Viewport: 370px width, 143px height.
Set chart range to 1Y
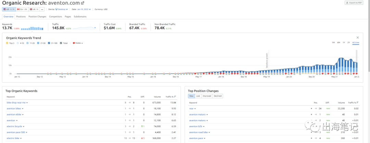344,43
